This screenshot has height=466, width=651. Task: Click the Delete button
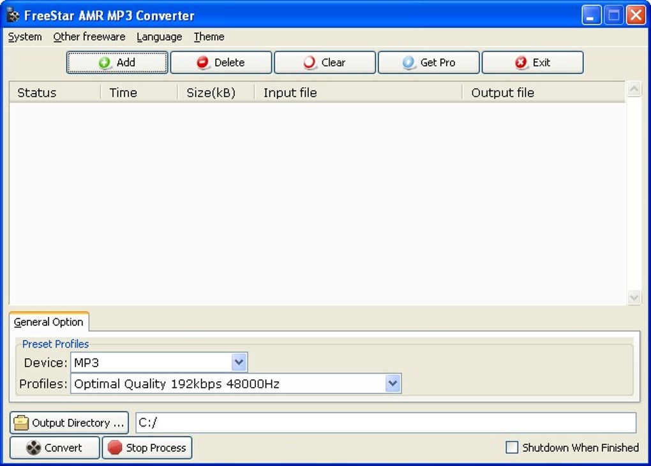click(x=221, y=62)
